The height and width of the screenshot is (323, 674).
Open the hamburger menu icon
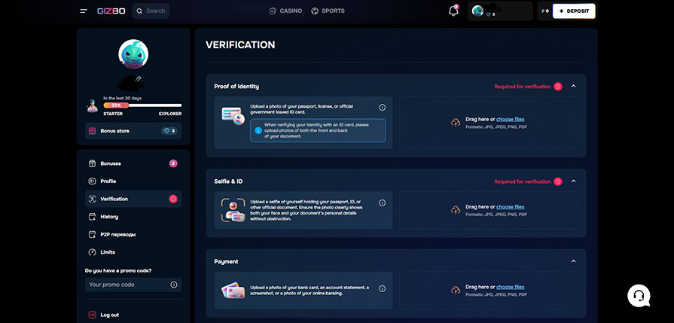point(84,11)
